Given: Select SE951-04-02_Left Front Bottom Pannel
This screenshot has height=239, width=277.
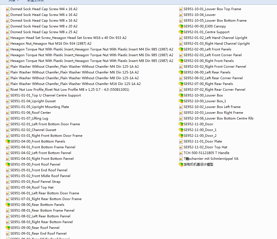Looking at the screenshot, I should click(x=41, y=153).
